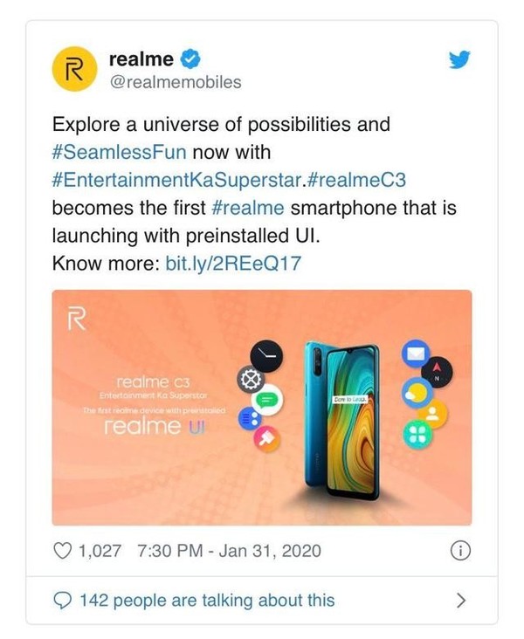Open the realme C3 promo image
Viewport: 524px width, 639px height.
pyautogui.click(x=262, y=407)
